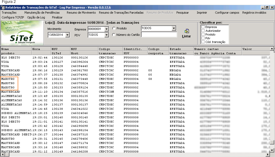
Task: Click the time 19:10:50
Action: (x=40, y=88)
